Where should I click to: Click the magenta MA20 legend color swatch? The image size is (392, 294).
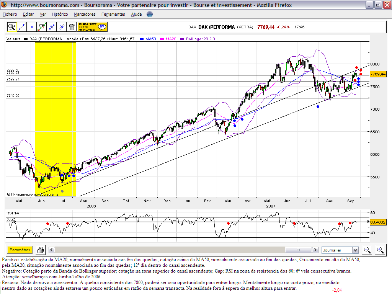point(162,39)
